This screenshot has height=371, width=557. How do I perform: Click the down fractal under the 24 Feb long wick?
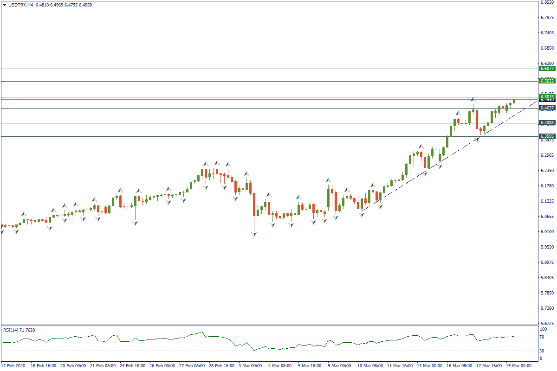pos(135,223)
